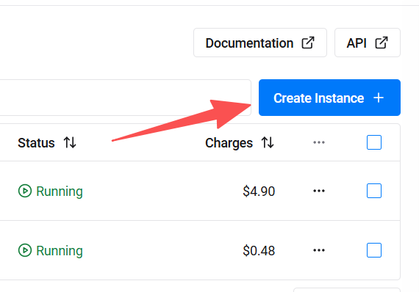Click the Running status of $4.90 row
The image size is (419, 292).
51,191
